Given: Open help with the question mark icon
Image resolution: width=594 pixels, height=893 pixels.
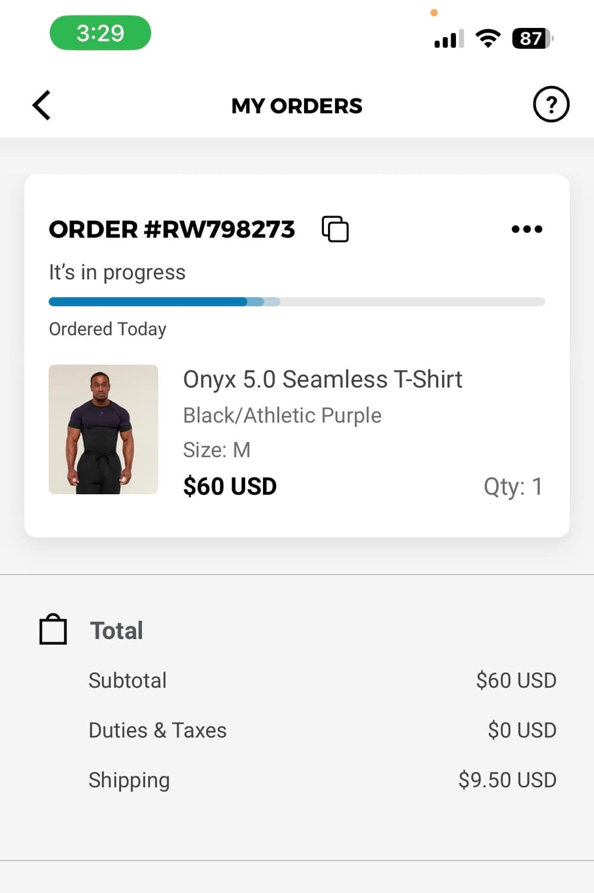Looking at the screenshot, I should 551,105.
